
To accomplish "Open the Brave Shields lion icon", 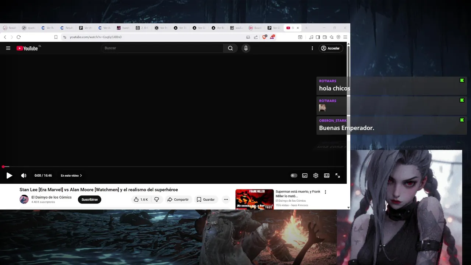I will [264, 37].
